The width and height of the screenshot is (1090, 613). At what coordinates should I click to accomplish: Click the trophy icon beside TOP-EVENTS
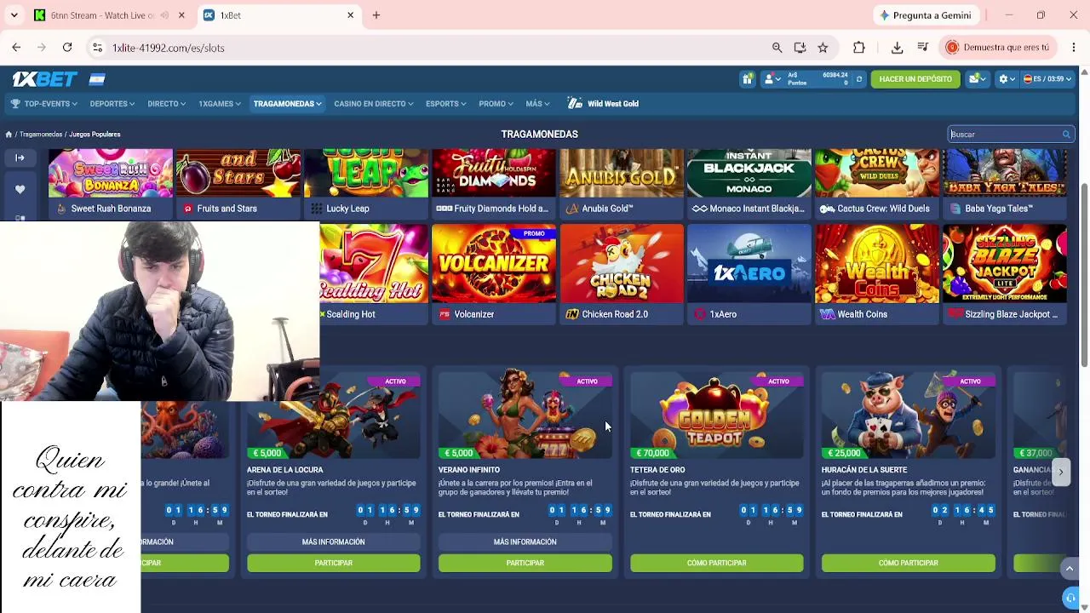coord(15,104)
